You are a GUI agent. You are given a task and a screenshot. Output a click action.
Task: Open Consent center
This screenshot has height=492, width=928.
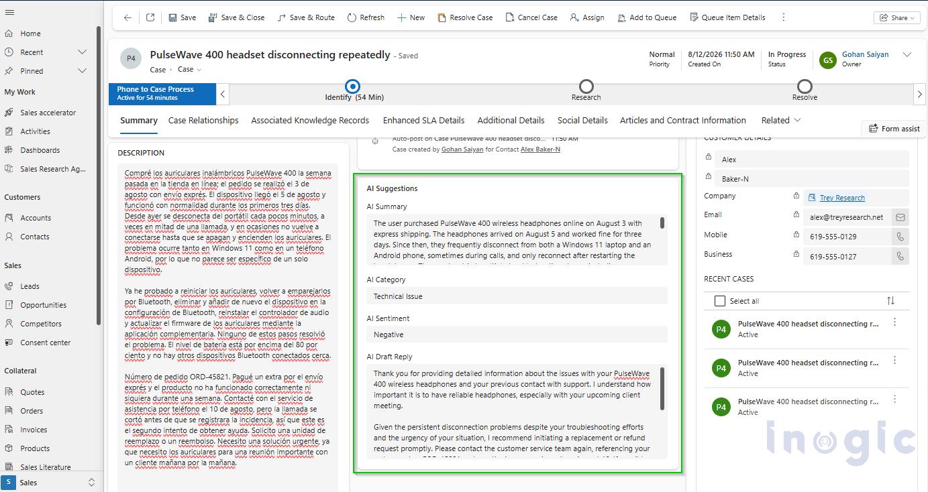45,343
